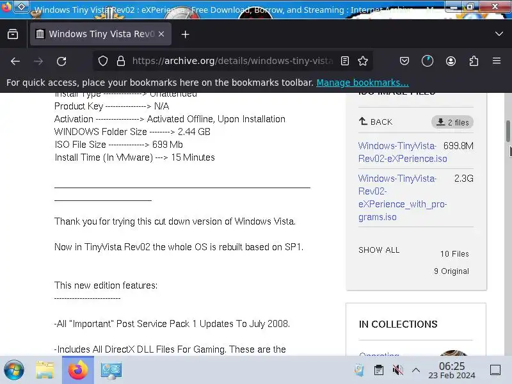Close the Windows Tiny Vista Rev02 tab
512x384 pixels.
(x=161, y=34)
